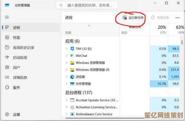Click the 0.5% CPU value for TIM

pos(163,49)
